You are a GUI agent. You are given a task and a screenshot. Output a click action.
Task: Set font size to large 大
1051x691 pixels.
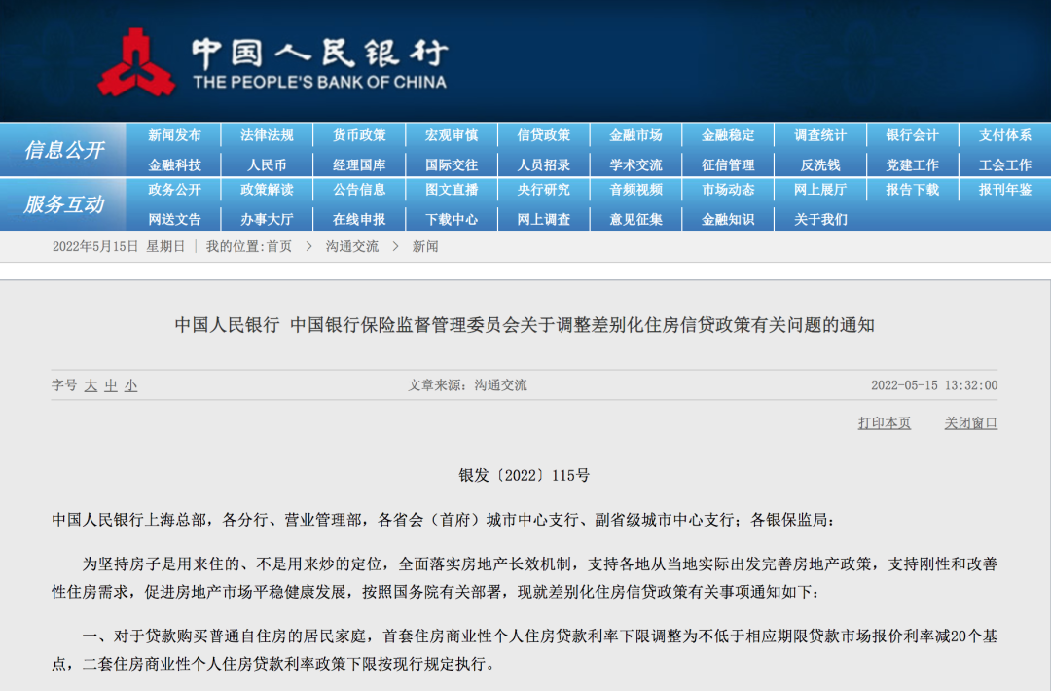[91, 385]
